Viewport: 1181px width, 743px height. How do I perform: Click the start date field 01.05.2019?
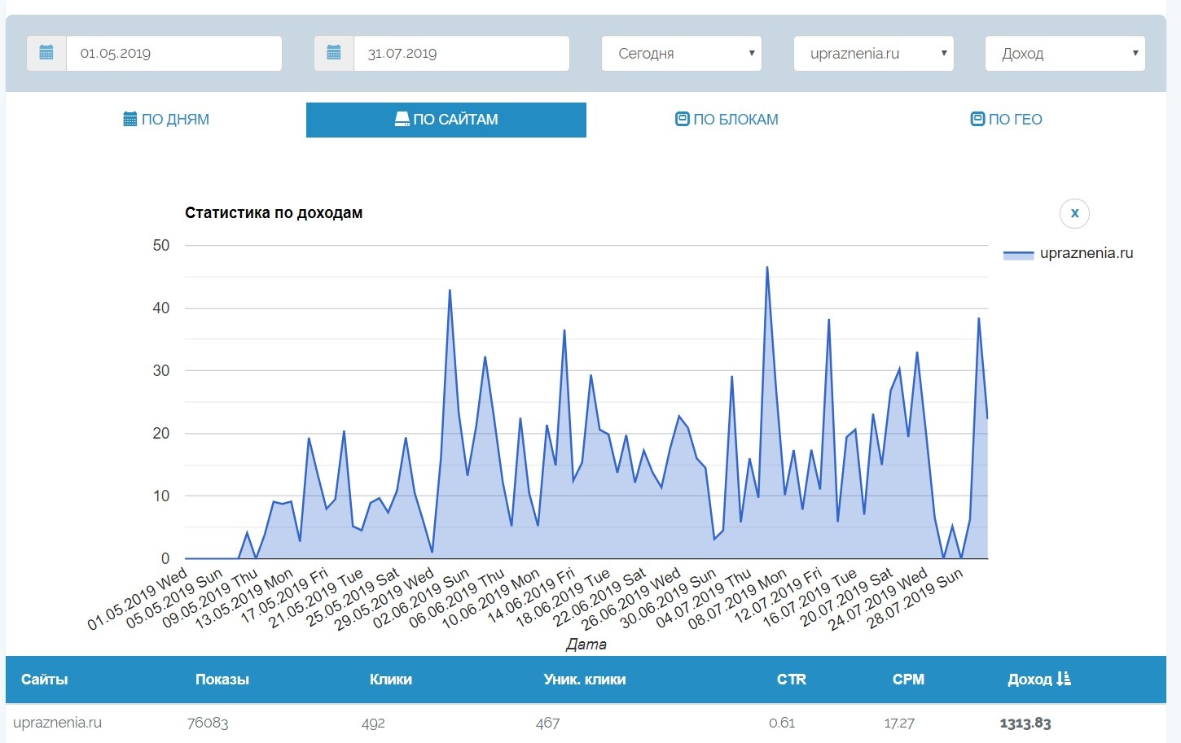pyautogui.click(x=173, y=54)
